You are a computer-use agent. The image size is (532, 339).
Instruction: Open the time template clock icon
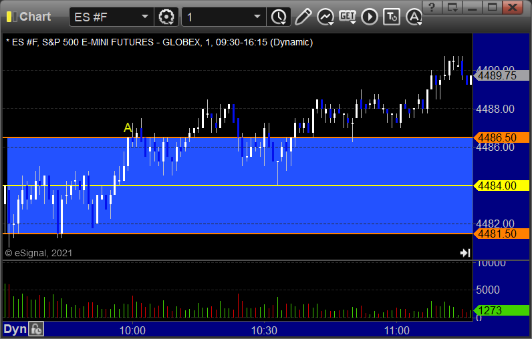(279, 17)
